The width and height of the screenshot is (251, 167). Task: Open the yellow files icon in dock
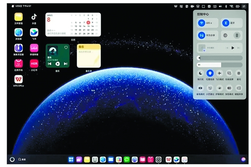[87, 160]
